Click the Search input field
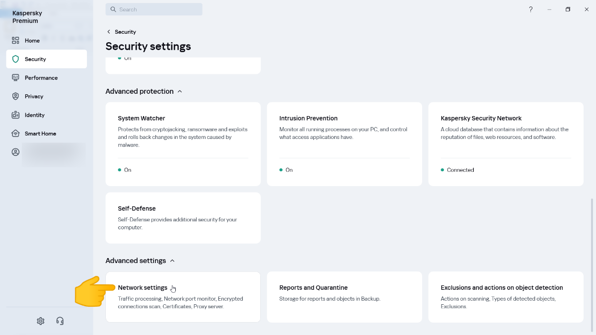The image size is (596, 335). click(154, 9)
